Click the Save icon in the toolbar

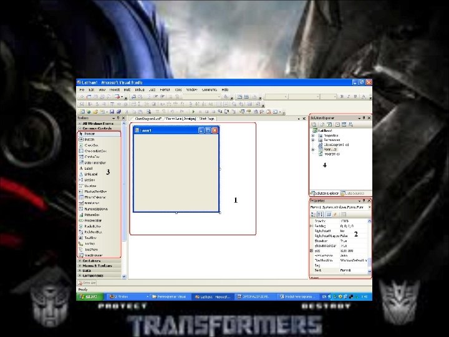click(x=112, y=112)
